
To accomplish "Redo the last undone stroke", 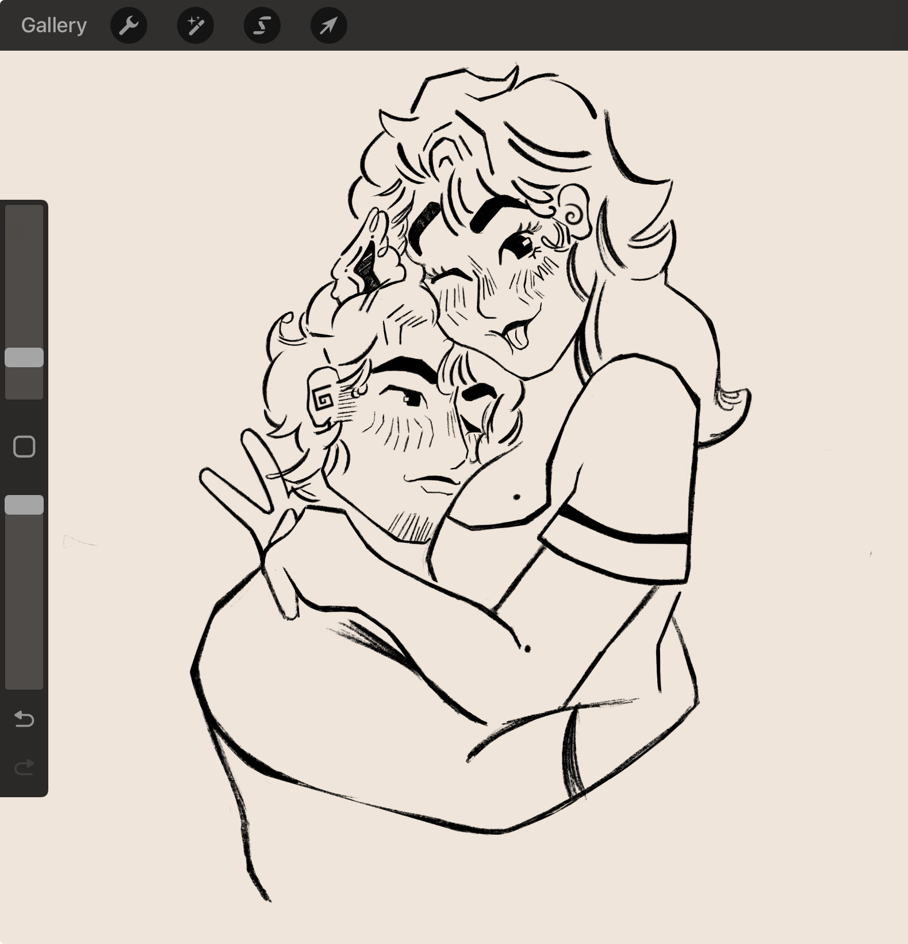I will [x=24, y=767].
